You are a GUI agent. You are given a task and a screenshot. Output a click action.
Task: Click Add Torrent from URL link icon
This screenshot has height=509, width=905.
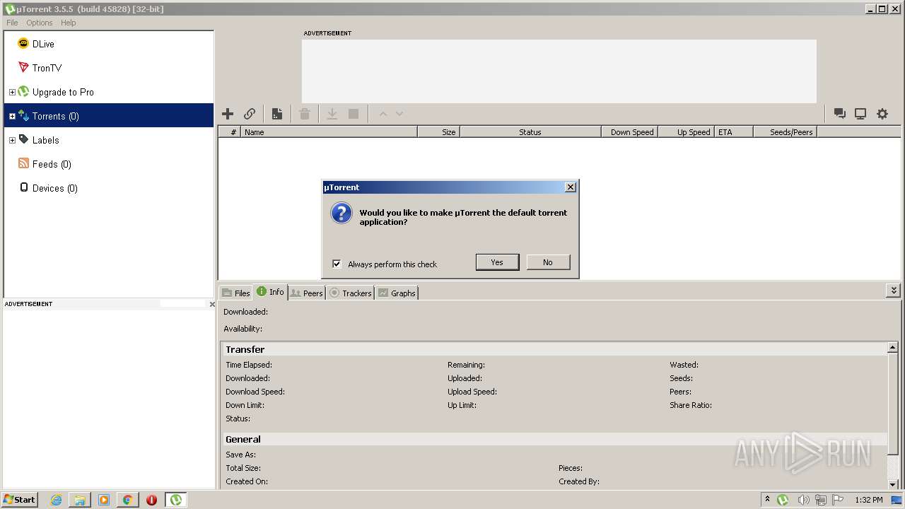tap(250, 114)
